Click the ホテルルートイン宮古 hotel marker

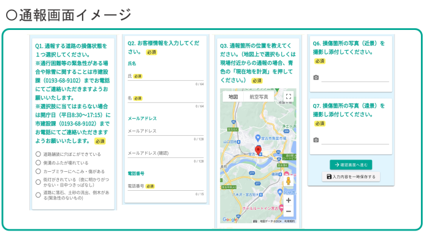[x=281, y=208]
